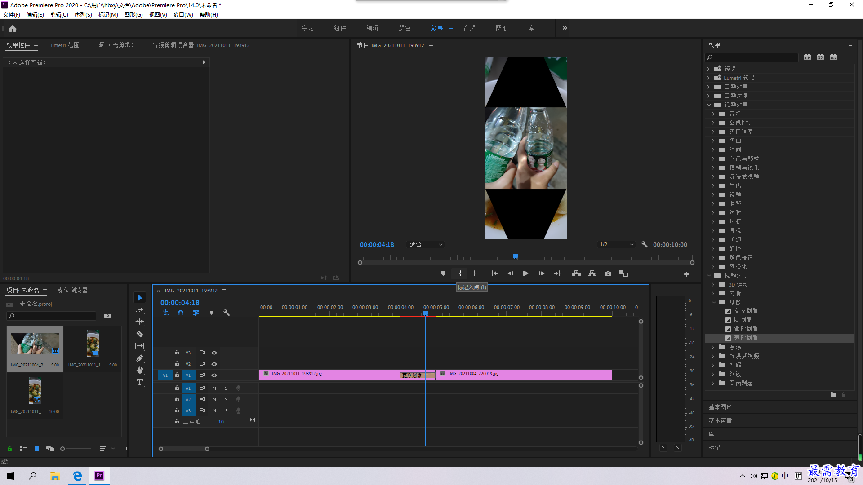Click the Home icon

[13, 28]
